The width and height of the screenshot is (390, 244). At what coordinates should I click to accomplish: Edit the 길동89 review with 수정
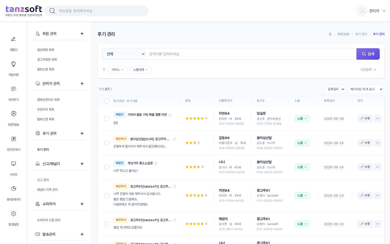coord(365,143)
